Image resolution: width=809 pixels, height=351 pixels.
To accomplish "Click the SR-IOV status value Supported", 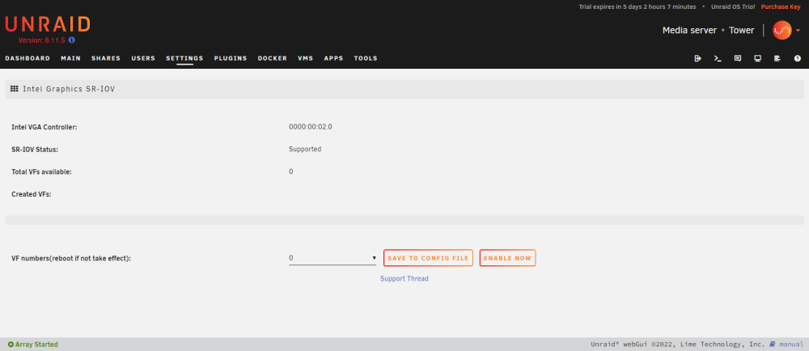I will tap(305, 150).
